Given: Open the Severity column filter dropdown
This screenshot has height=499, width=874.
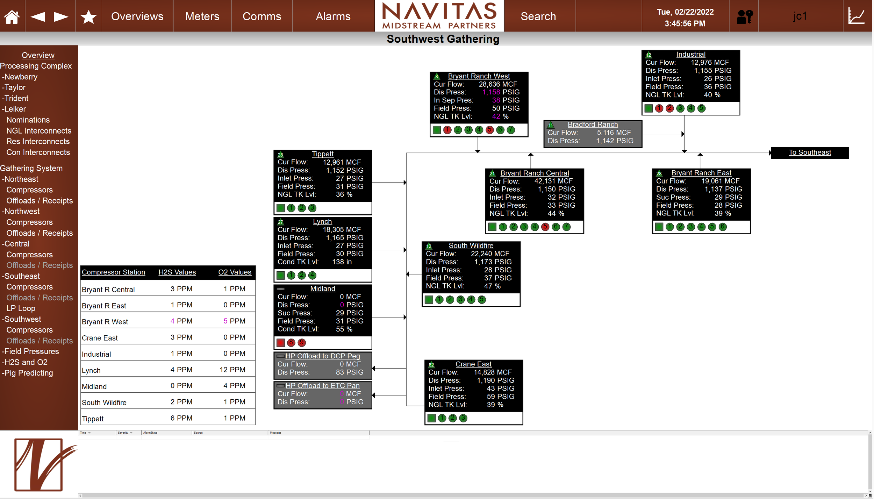Looking at the screenshot, I should click(131, 433).
